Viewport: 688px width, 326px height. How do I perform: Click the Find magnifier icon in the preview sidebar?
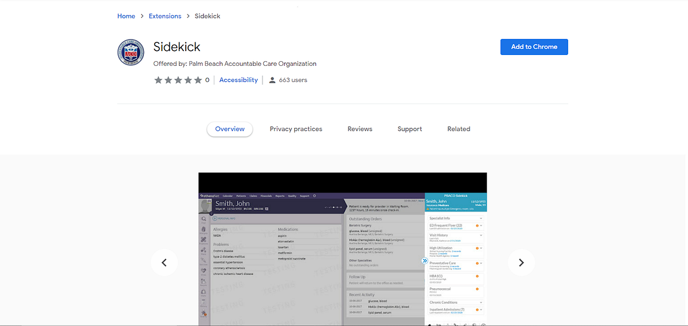pos(204,219)
